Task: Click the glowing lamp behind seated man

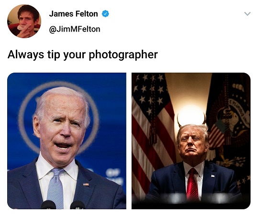Action: point(191,115)
